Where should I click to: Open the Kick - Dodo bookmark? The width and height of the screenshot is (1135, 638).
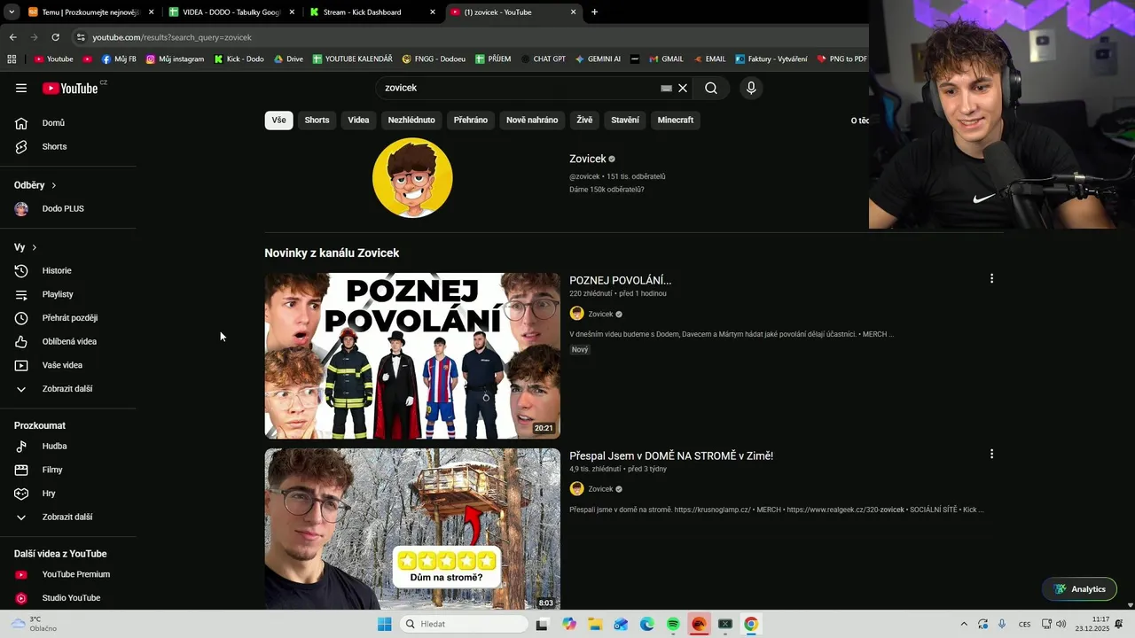coord(239,59)
